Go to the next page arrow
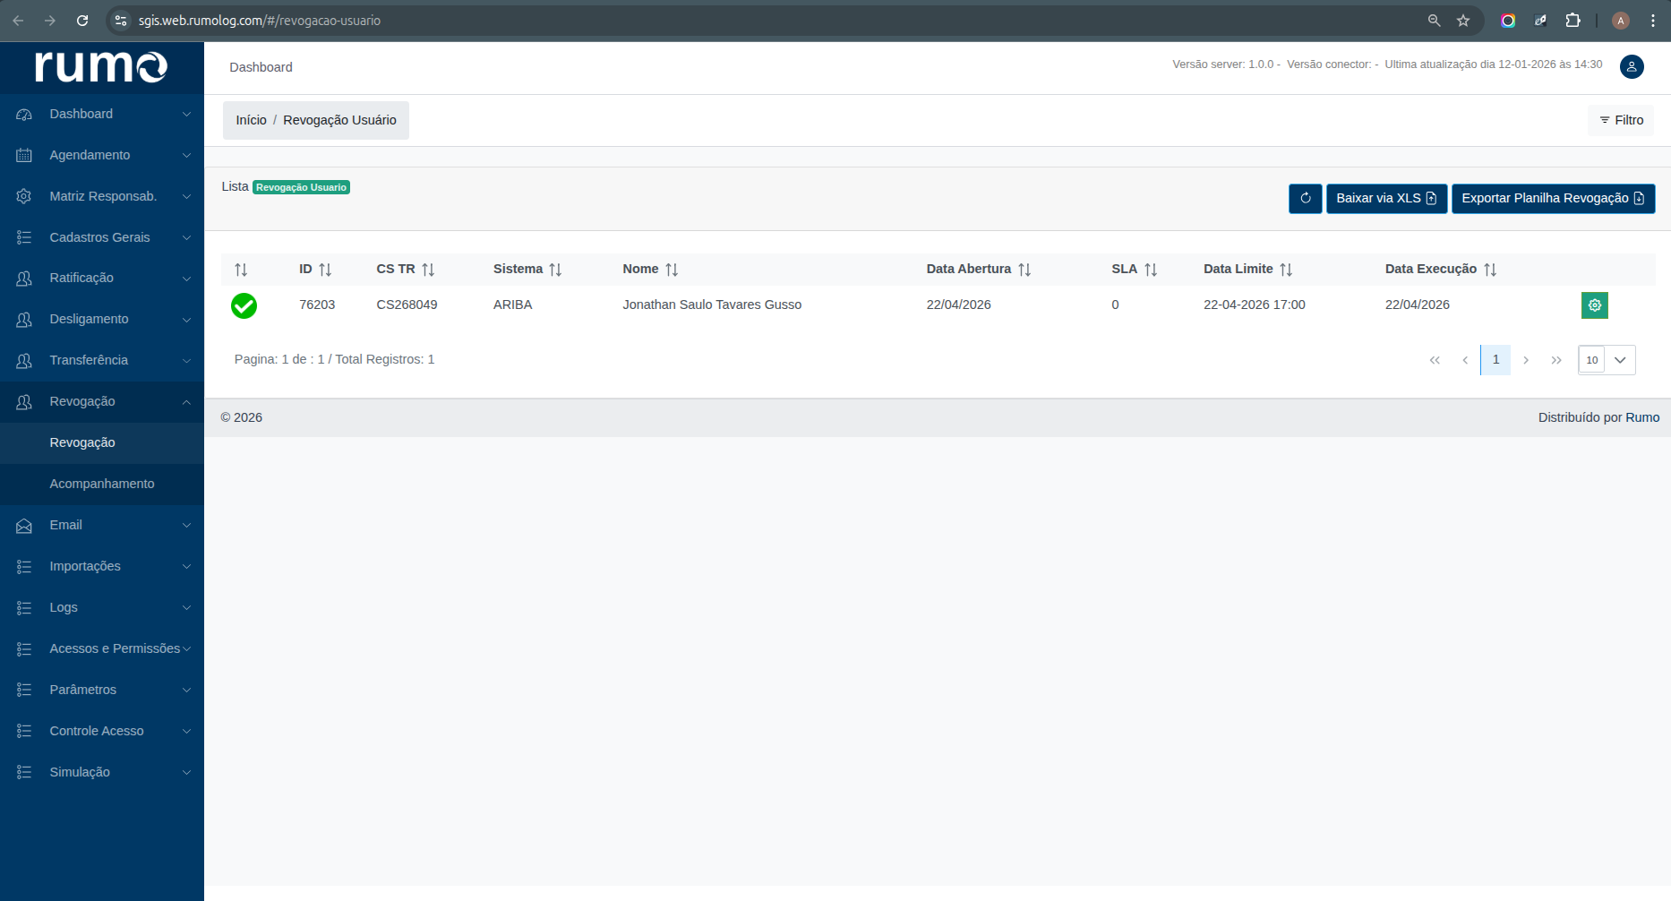This screenshot has width=1671, height=901. [1526, 360]
